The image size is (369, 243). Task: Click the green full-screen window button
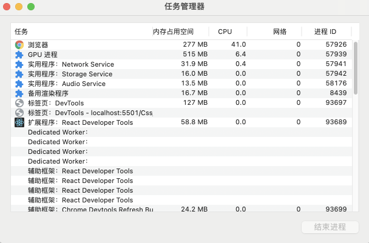coord(31,7)
